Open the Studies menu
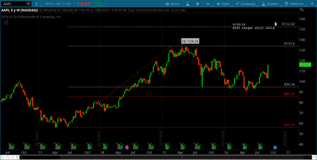 click(x=271, y=4)
